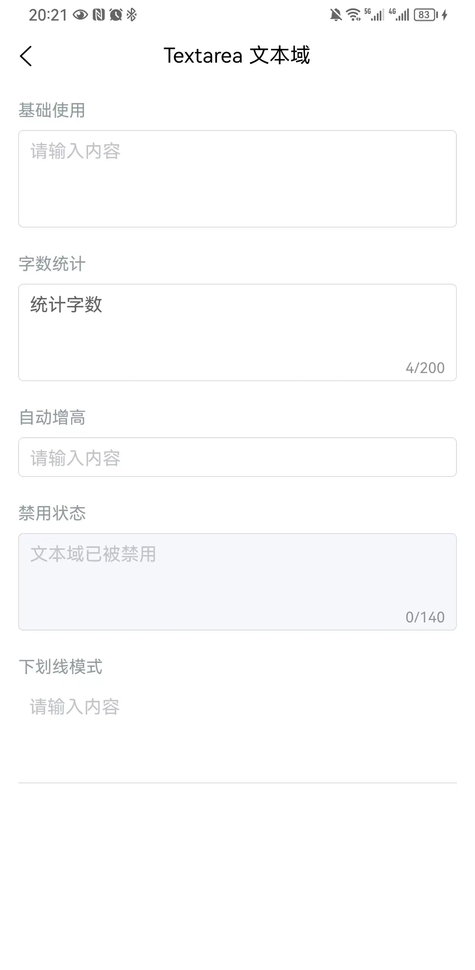Tap the 4G signal strength icon

click(399, 15)
